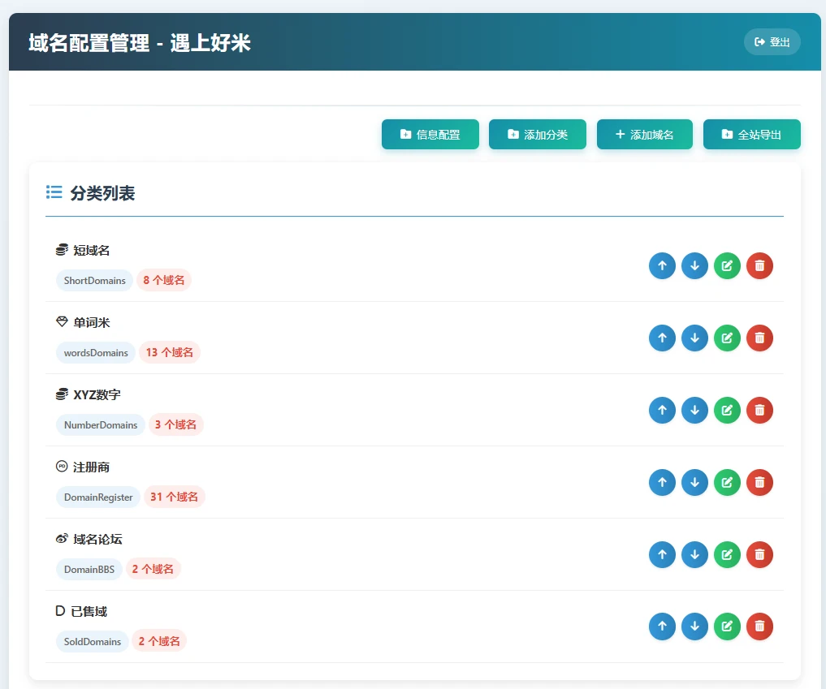Move the 已售域 category up
Screen dimensions: 826x689
[662, 627]
